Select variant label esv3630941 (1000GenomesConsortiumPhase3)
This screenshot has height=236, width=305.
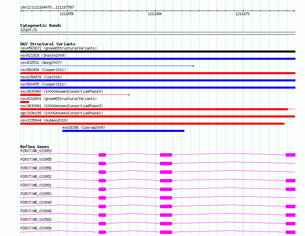62,106
